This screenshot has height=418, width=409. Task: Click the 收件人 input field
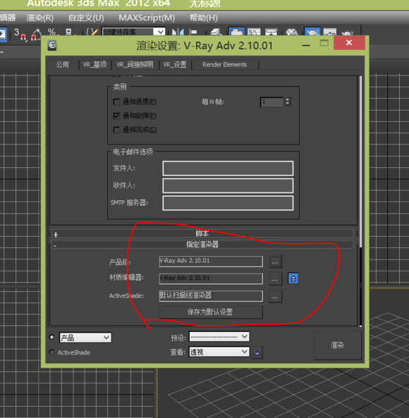[x=228, y=185]
